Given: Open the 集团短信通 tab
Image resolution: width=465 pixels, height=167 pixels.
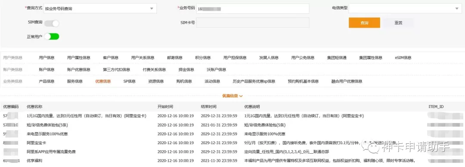Looking at the screenshot, I should (x=337, y=58).
